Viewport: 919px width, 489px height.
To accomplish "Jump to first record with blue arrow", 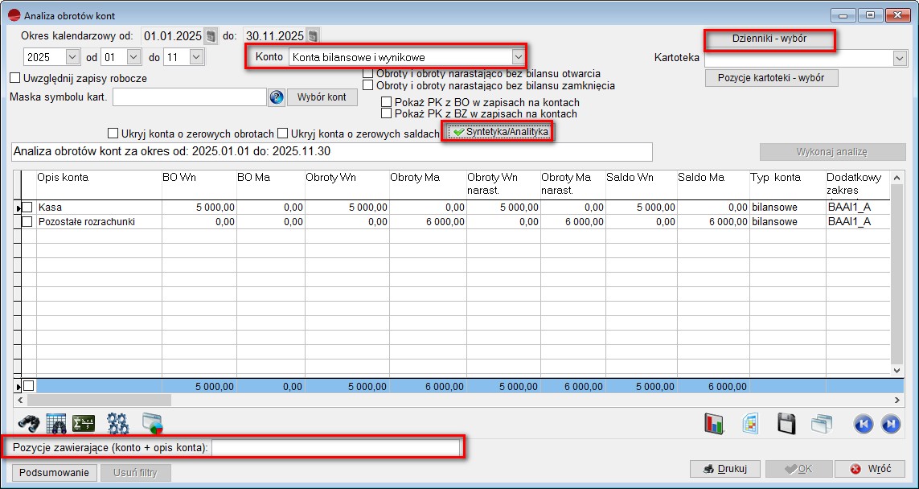I will (x=864, y=423).
